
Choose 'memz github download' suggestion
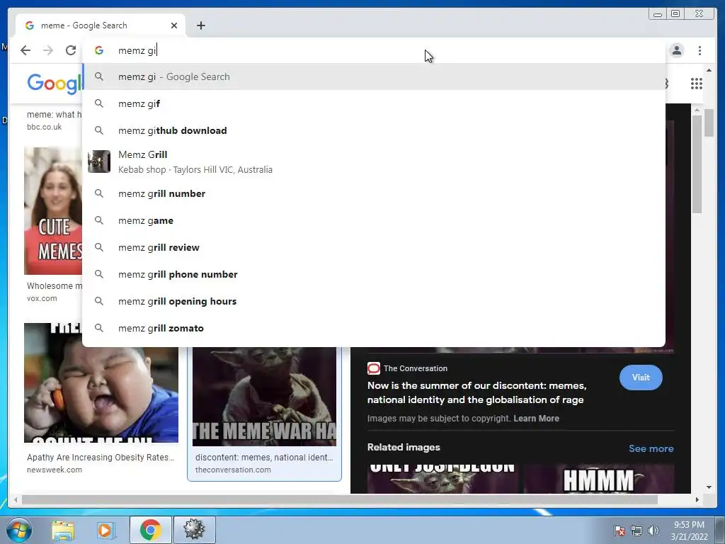tap(374, 130)
